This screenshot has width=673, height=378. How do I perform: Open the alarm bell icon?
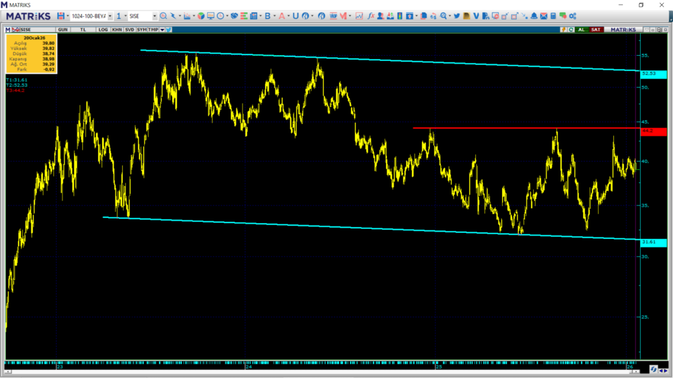[x=534, y=16]
